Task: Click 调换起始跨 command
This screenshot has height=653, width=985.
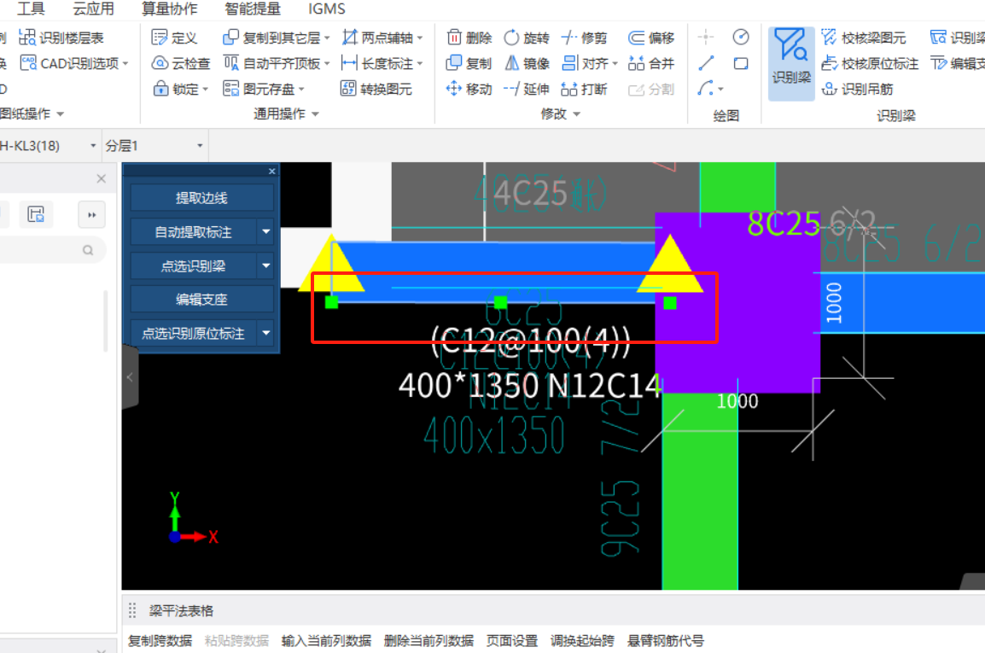Action: coord(582,640)
